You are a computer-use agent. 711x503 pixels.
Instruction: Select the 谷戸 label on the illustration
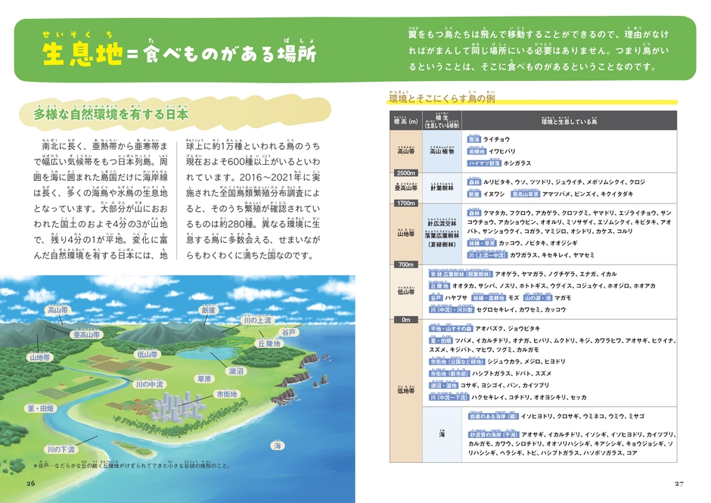pos(288,332)
